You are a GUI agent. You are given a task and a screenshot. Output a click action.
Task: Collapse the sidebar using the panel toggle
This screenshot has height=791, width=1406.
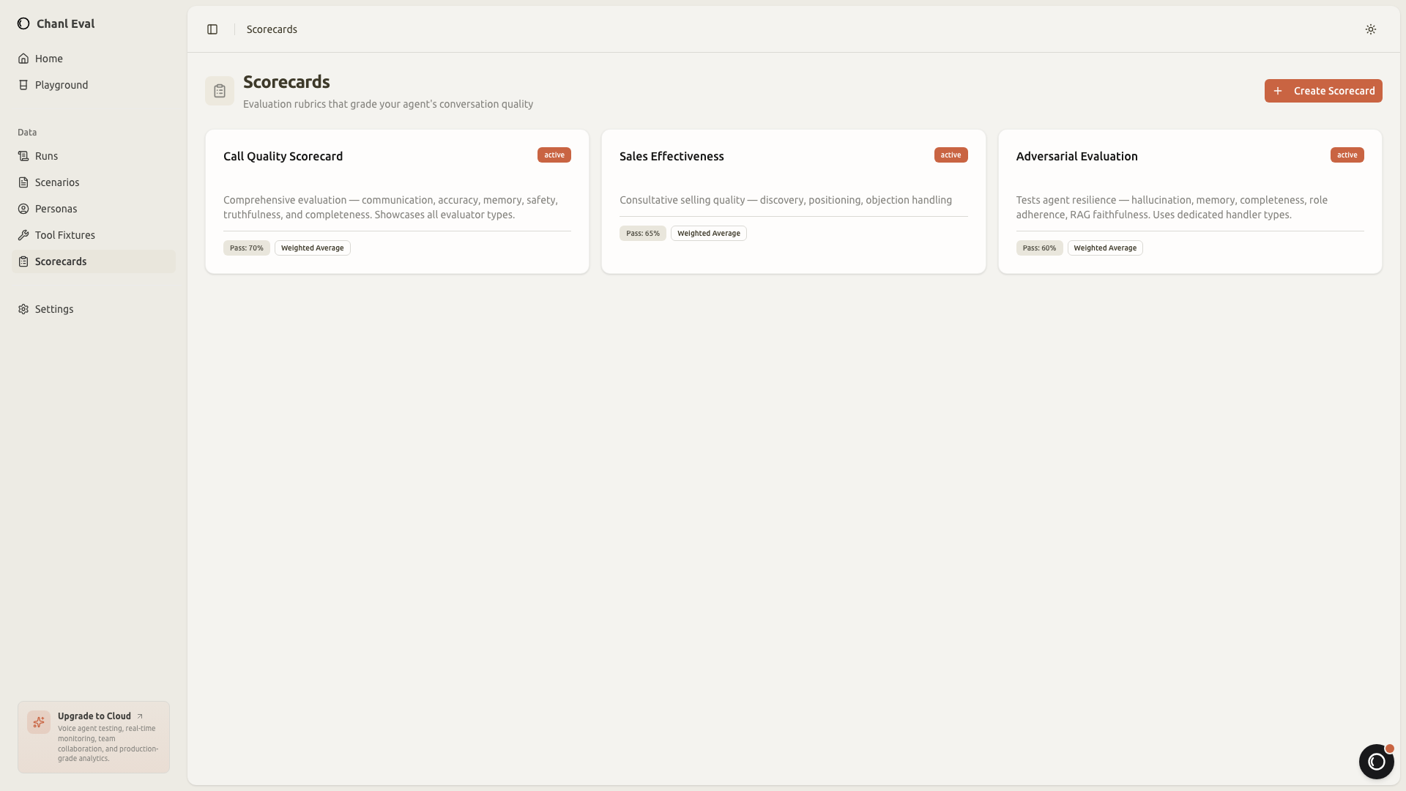pos(212,29)
